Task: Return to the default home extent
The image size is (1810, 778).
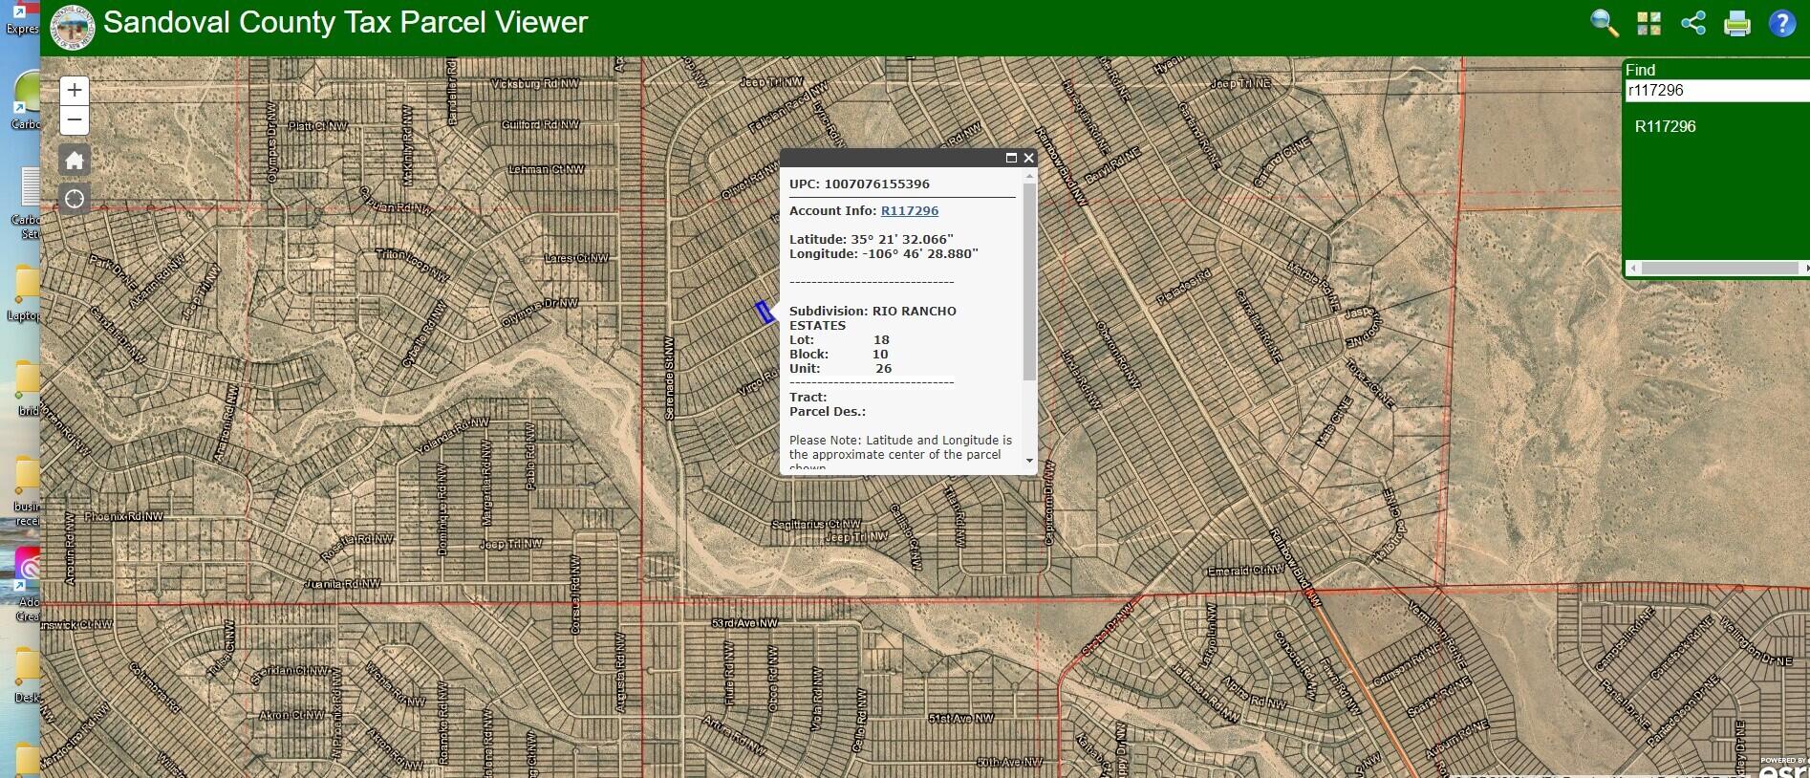Action: coord(75,160)
